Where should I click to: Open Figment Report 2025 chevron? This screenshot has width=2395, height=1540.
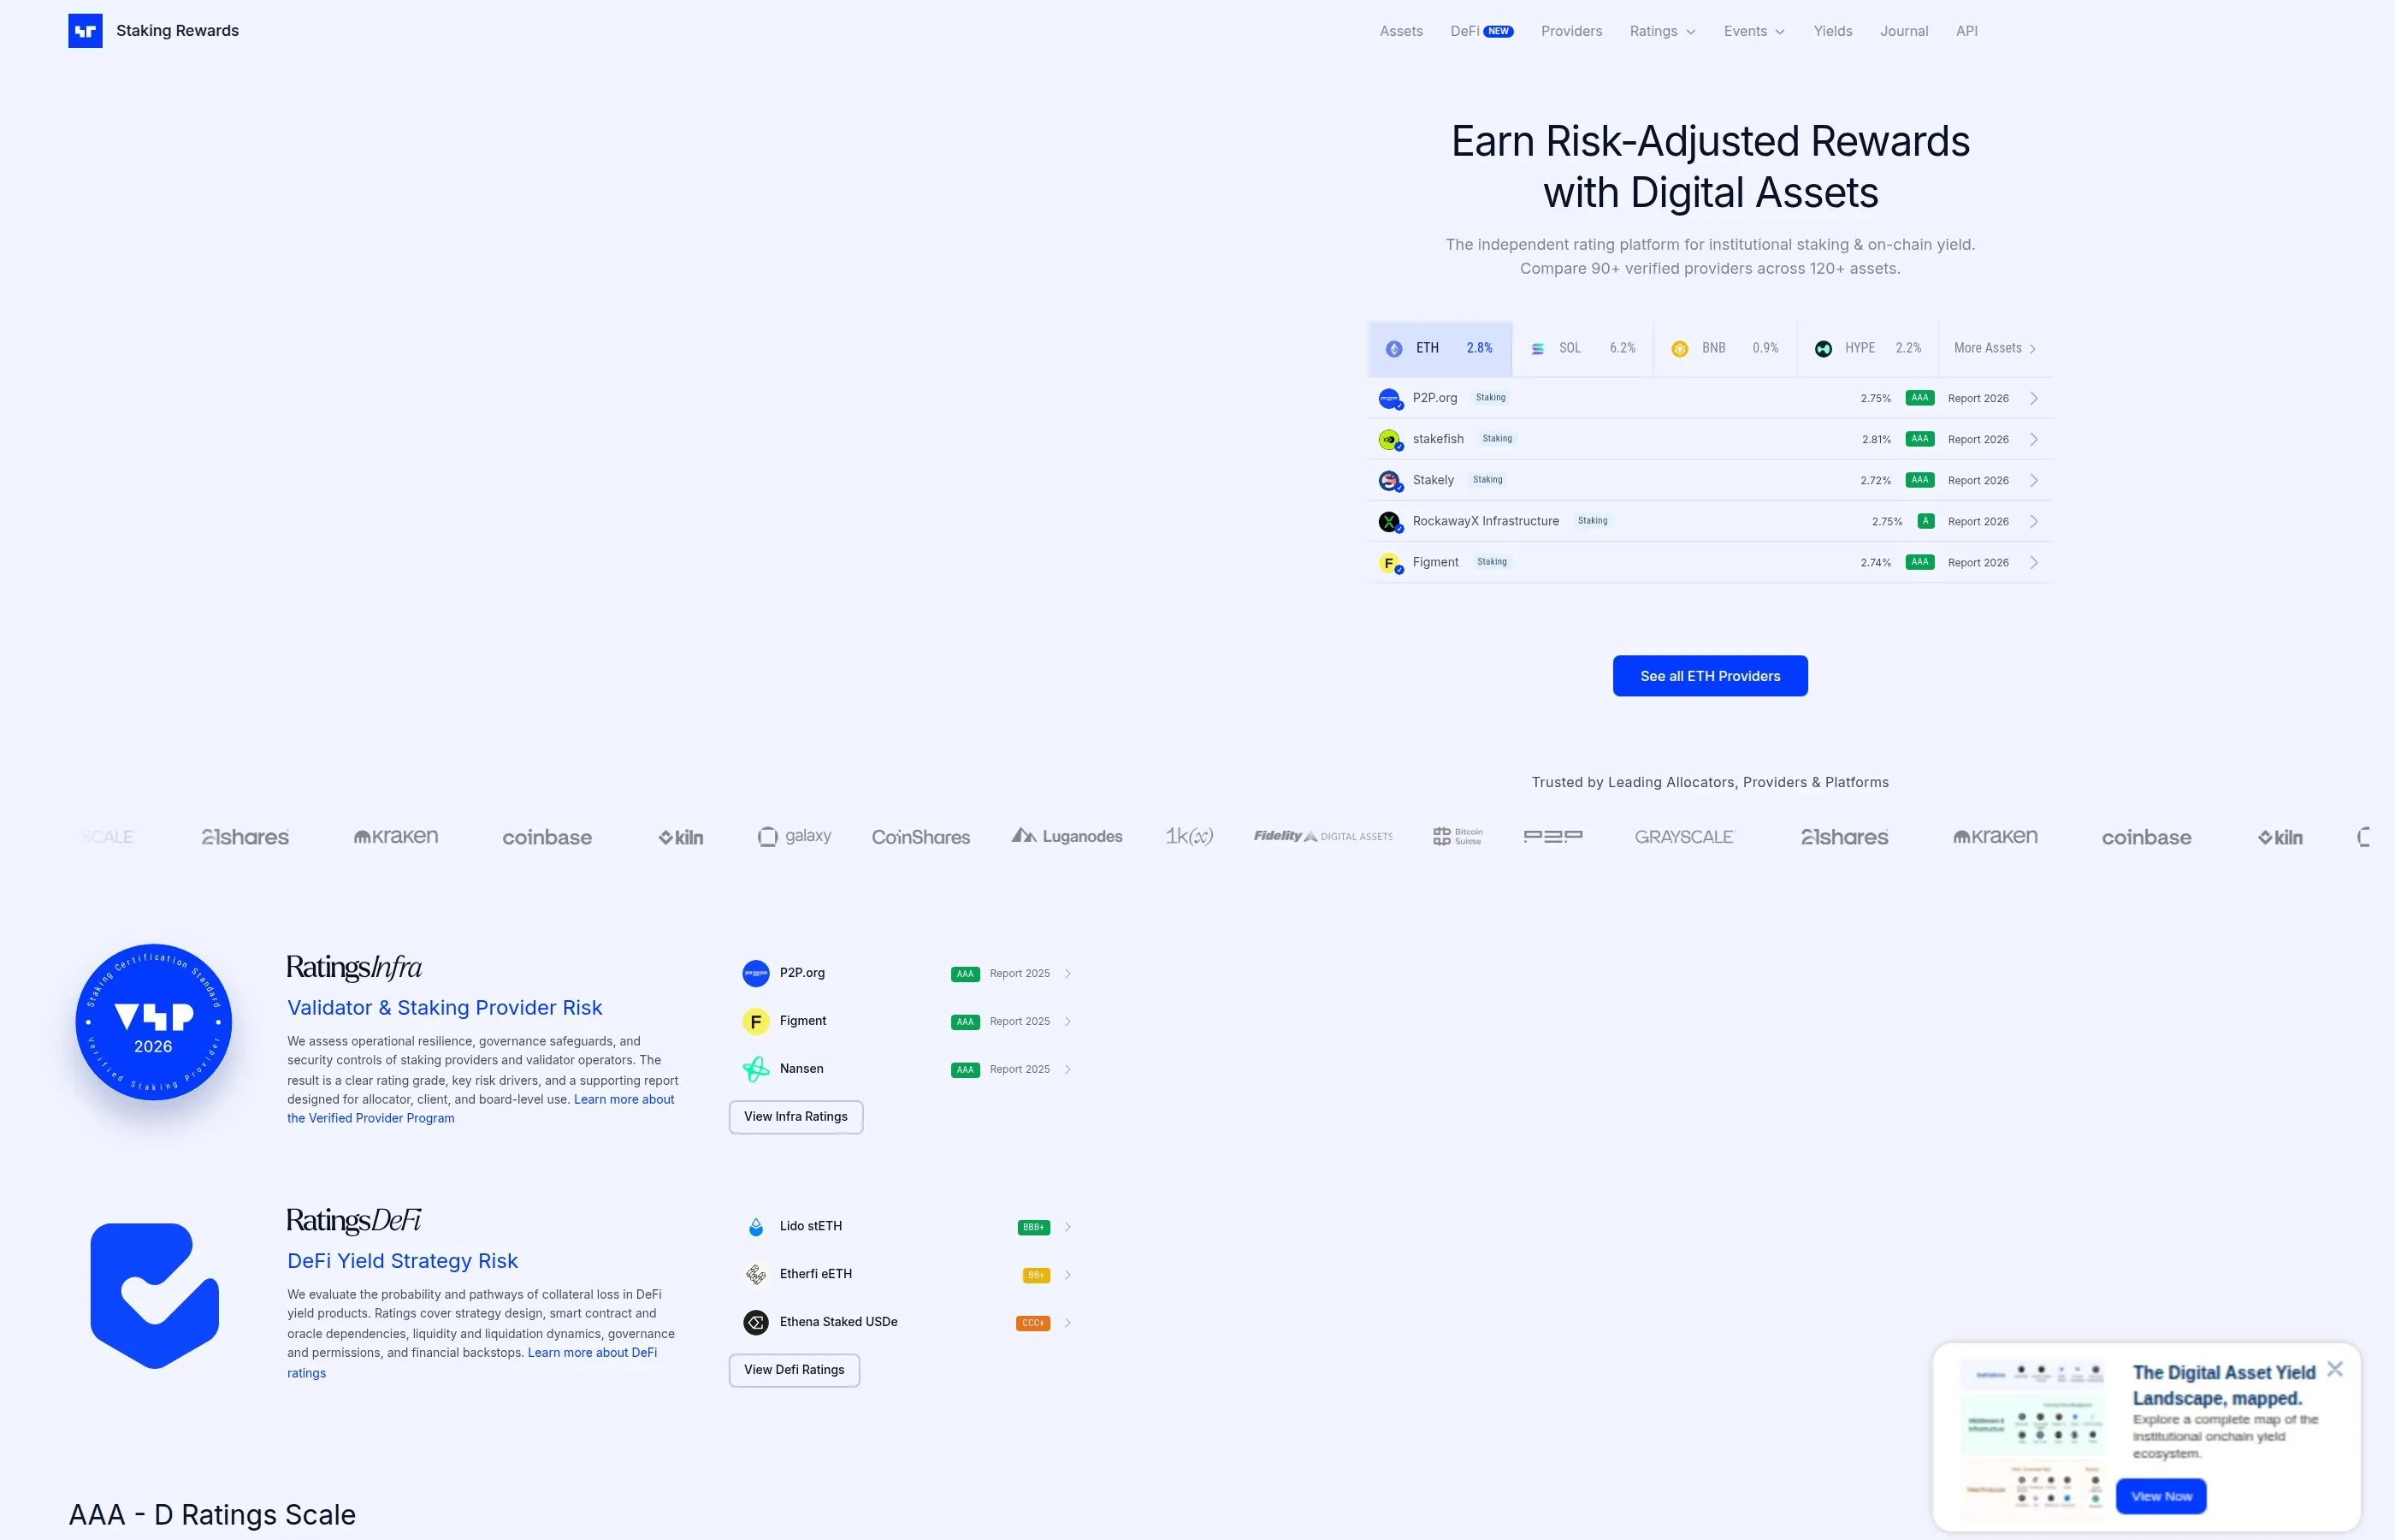click(x=1067, y=1023)
